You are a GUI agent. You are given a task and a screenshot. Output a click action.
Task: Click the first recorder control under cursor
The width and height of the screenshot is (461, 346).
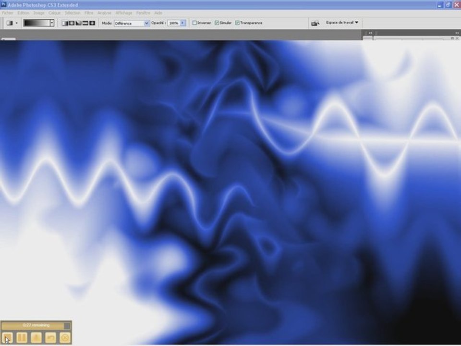point(8,337)
